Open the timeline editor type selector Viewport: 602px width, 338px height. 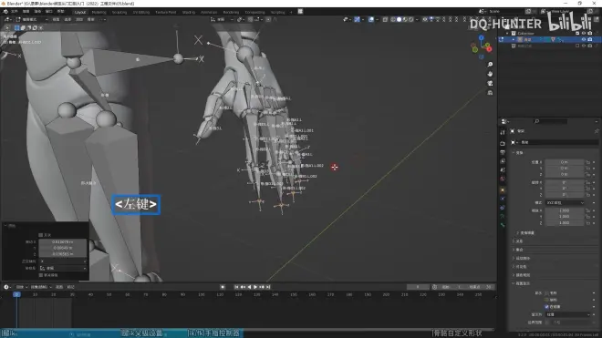(x=7, y=287)
